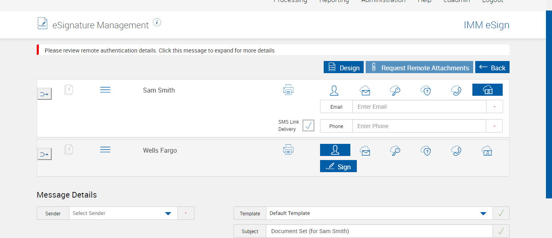Pick cloud shield question icon for Wells Fargo
The width and height of the screenshot is (552, 238).
(426, 151)
